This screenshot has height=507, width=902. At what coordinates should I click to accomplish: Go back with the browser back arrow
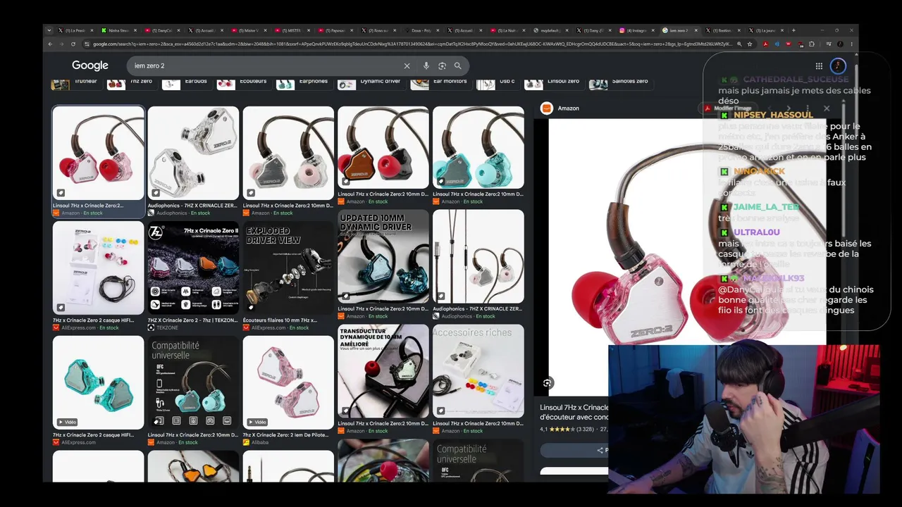coord(50,44)
